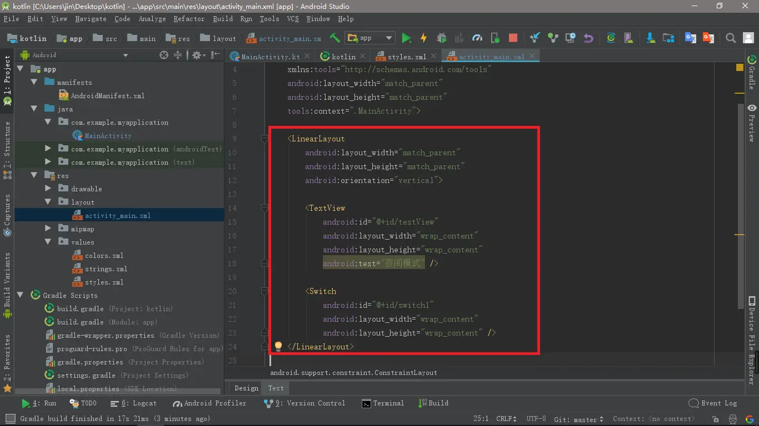Image resolution: width=759 pixels, height=426 pixels.
Task: Open the Terminal tool window
Action: click(x=383, y=403)
